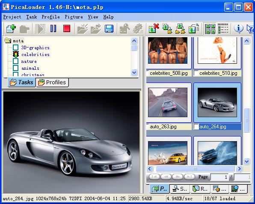This screenshot has height=204, width=255.
Task: Click the task tree scrollbar thumb
Action: (134, 47)
